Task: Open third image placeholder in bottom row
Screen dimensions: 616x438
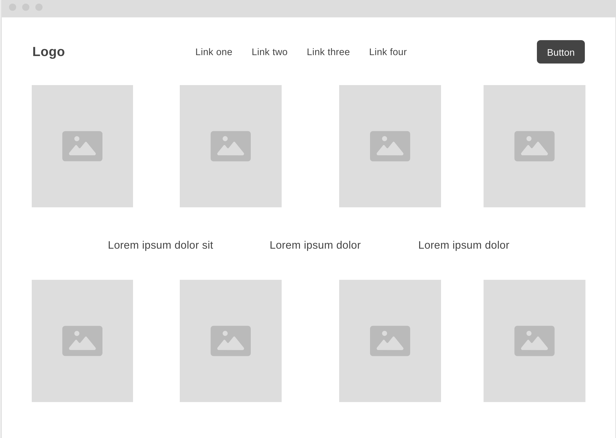Action: (390, 341)
